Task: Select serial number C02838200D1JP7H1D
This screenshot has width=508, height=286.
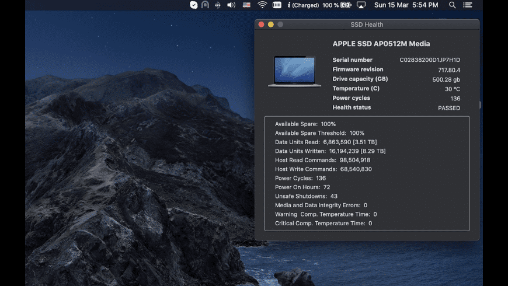Action: click(x=430, y=60)
